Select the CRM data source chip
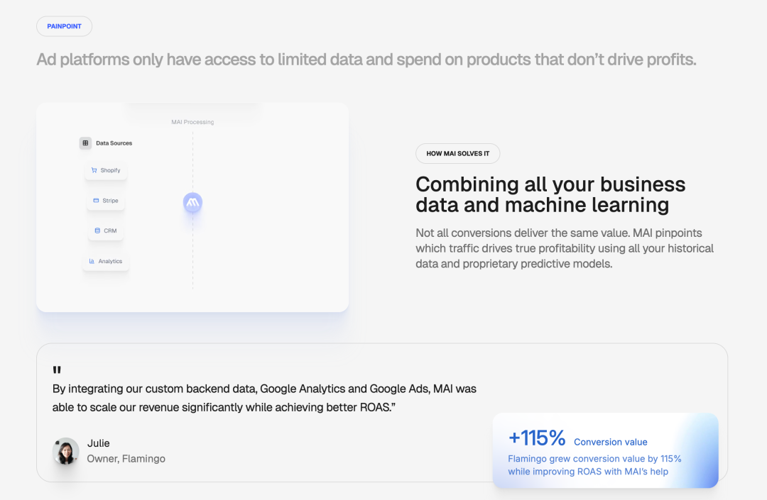Image resolution: width=767 pixels, height=500 pixels. [x=106, y=230]
